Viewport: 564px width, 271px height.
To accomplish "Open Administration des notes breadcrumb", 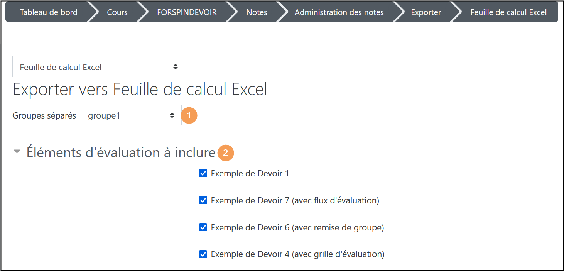I will (339, 12).
